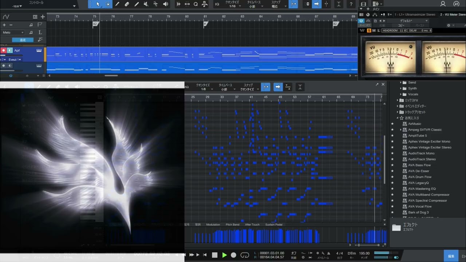Click the HEADROOM value field
The image size is (466, 262).
[394, 31]
